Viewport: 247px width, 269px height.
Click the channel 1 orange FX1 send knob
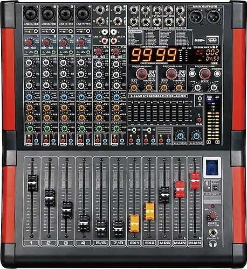point(30,108)
